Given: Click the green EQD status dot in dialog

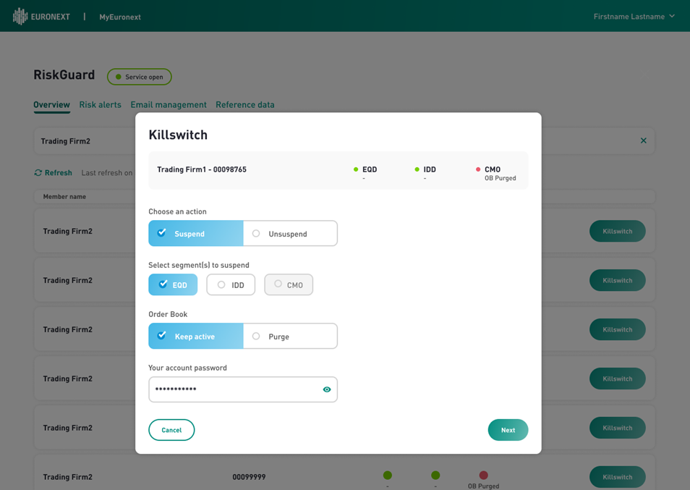Looking at the screenshot, I should pos(356,169).
